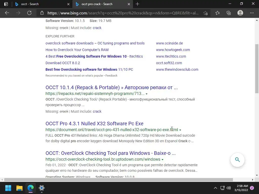This screenshot has width=259, height=194.
Task: Click the scroll down arrow
Action: pyautogui.click(x=257, y=175)
